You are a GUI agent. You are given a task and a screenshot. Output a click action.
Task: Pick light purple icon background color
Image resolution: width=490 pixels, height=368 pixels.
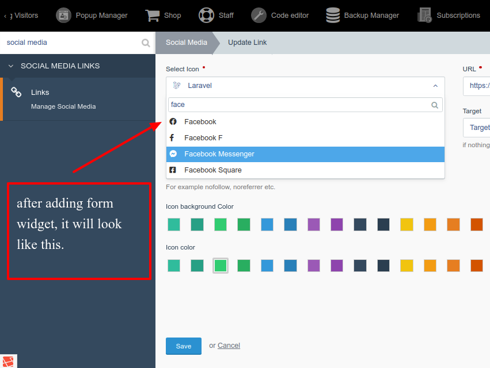[314, 224]
